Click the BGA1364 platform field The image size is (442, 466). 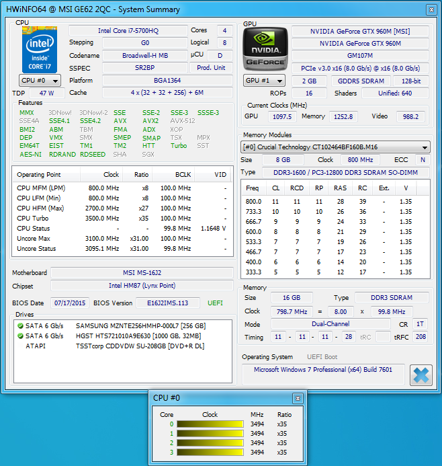(x=167, y=80)
